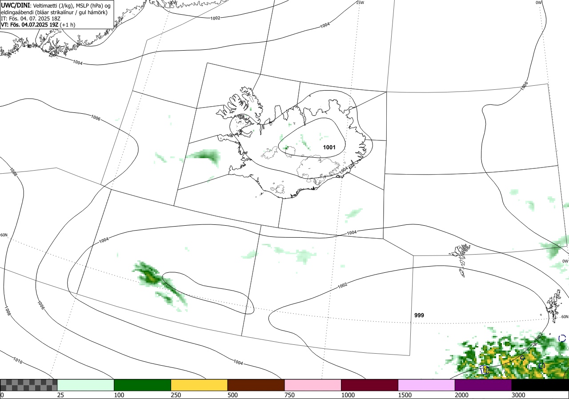
Task: Pick the light pink 750–1000 legend swatch
Action: (313, 385)
